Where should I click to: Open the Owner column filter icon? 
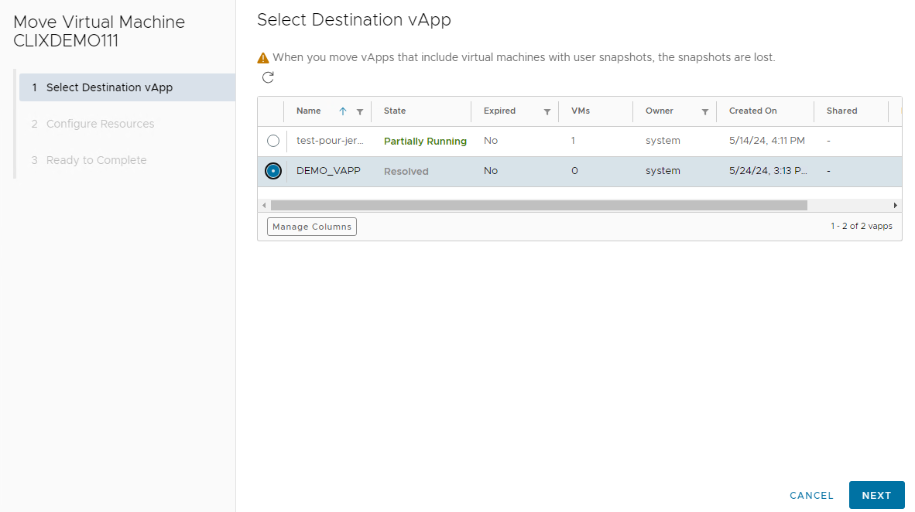704,112
